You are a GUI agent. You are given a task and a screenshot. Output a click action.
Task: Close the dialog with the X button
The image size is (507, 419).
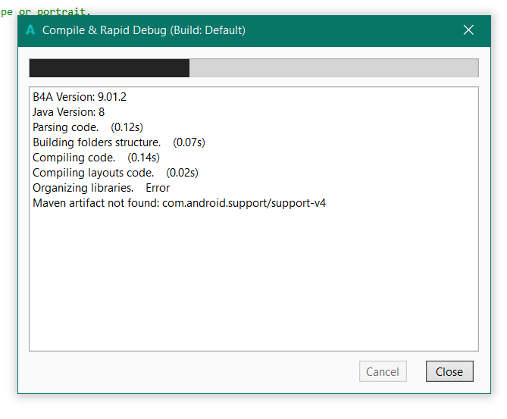(x=468, y=30)
